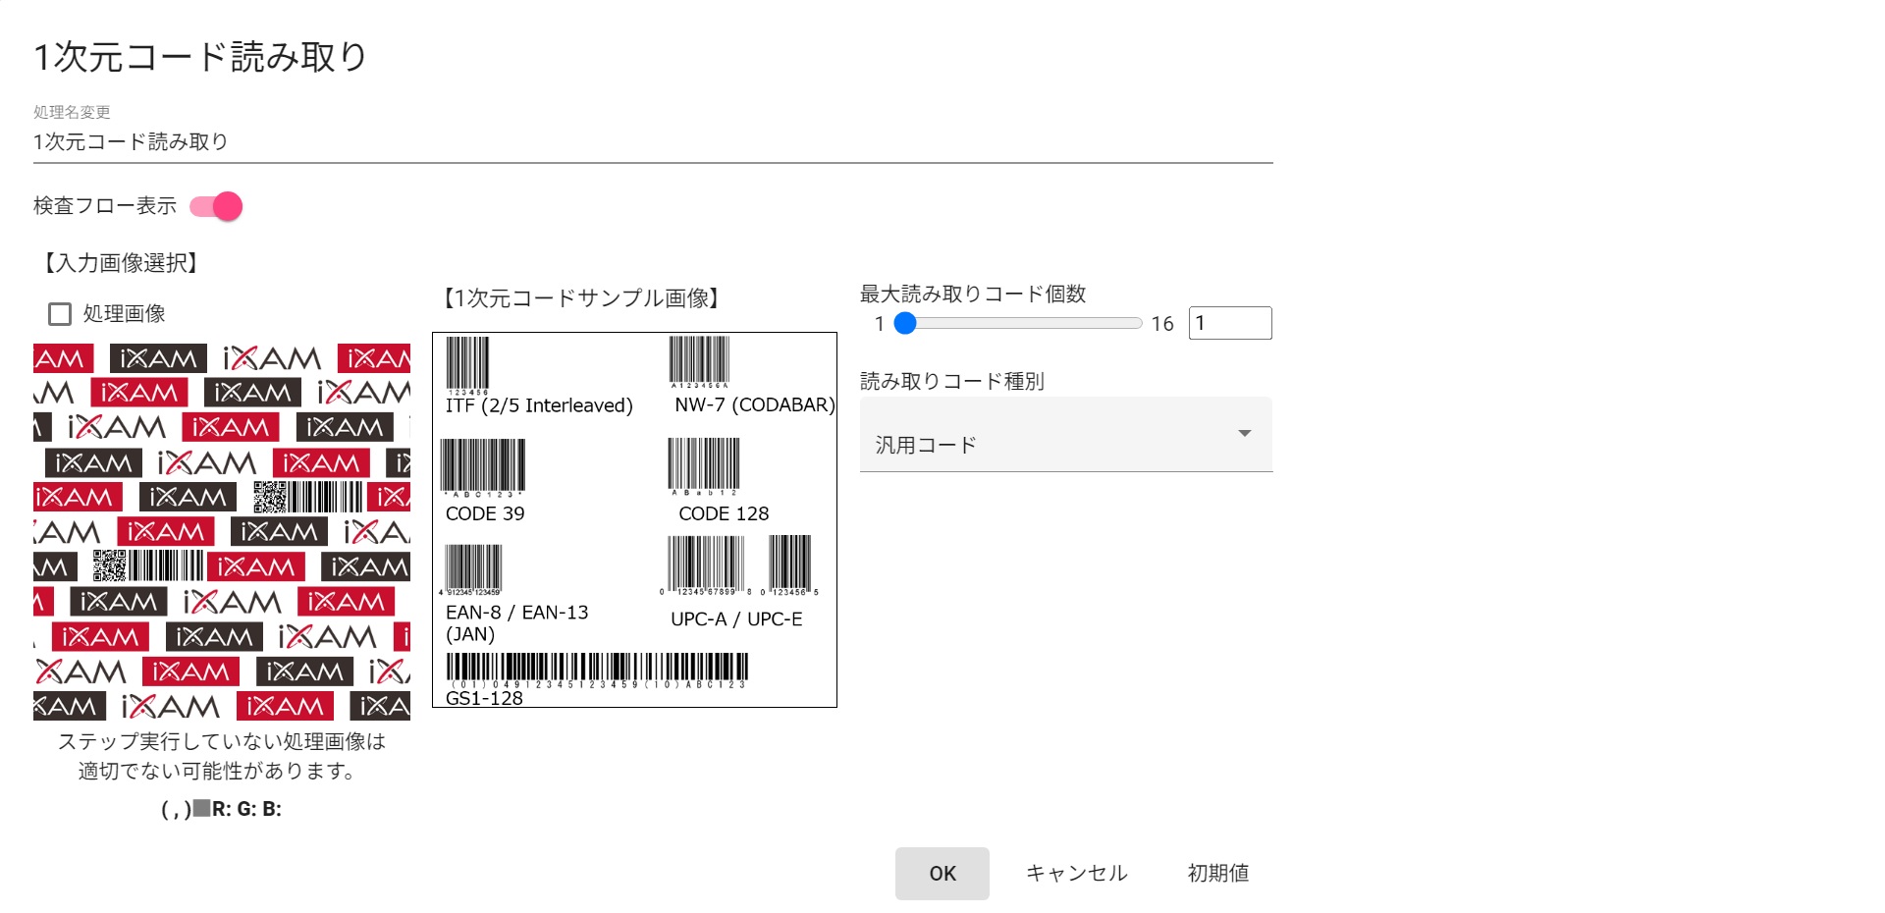Viewport: 1885px width, 913px height.
Task: Click the gray pixel color swatch
Action: click(201, 808)
